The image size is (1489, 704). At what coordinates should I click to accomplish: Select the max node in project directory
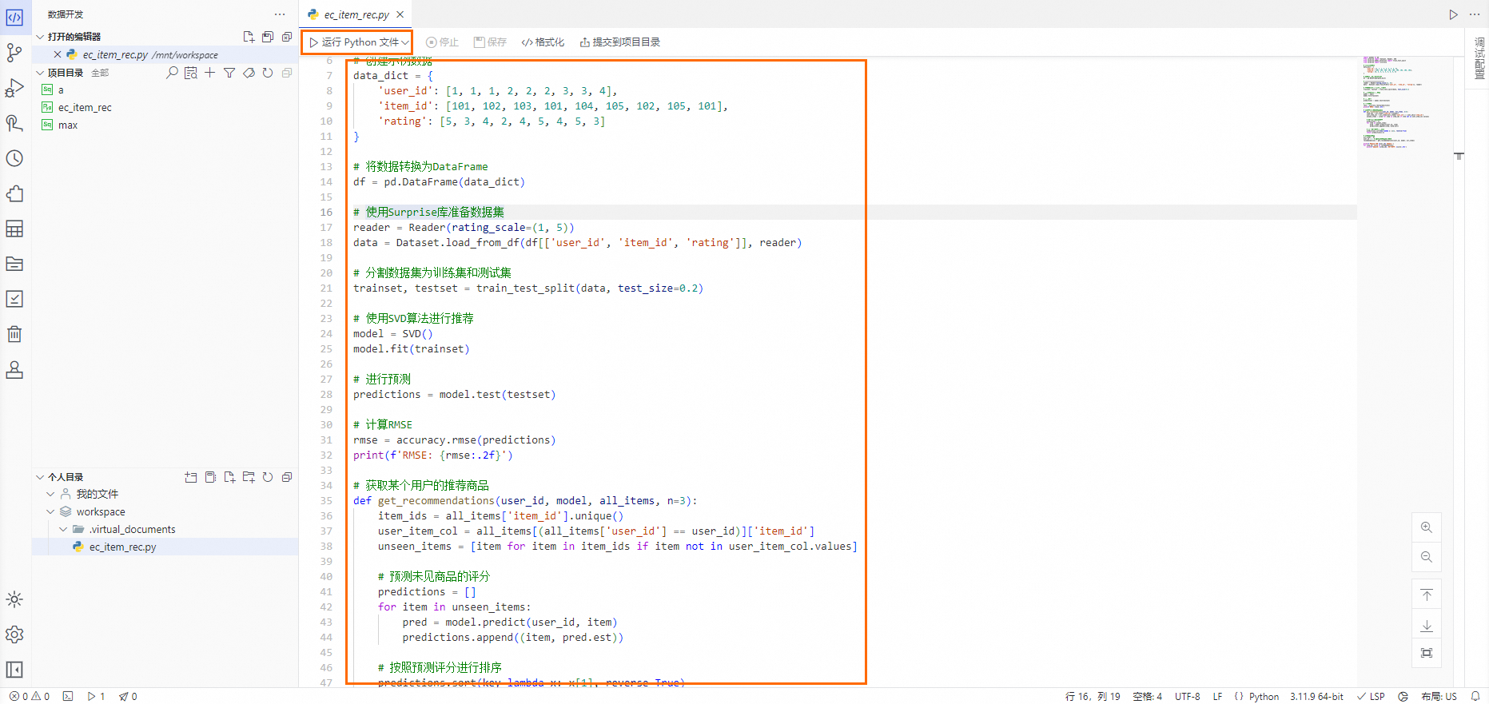[x=68, y=125]
